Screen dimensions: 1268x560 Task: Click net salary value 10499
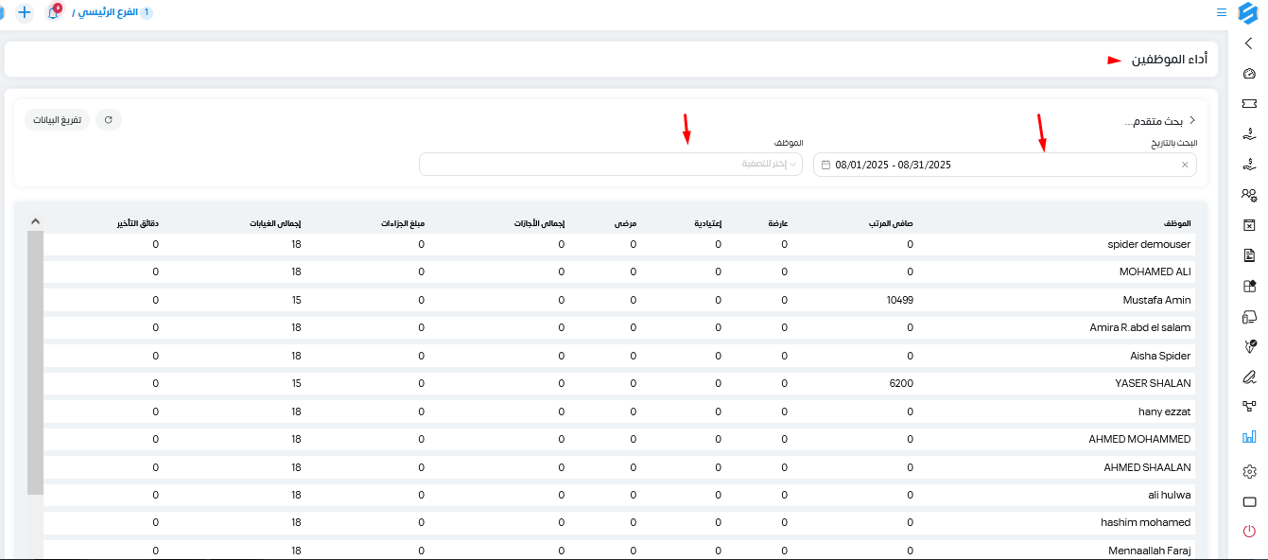901,300
